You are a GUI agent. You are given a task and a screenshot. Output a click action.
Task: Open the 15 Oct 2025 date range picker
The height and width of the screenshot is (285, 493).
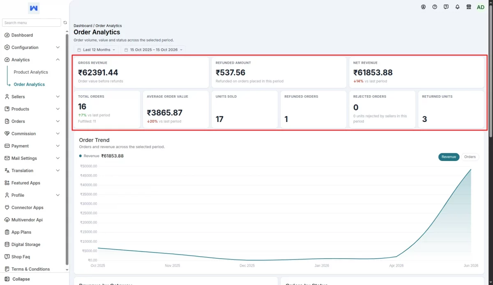pos(154,50)
